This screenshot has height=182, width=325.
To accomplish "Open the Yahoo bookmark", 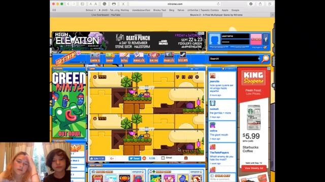I will click(181, 10).
